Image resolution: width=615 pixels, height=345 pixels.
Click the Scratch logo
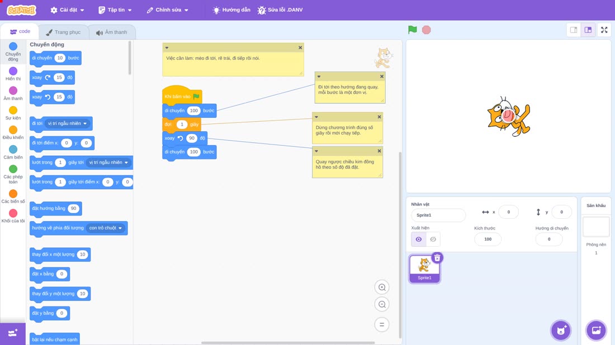22,10
